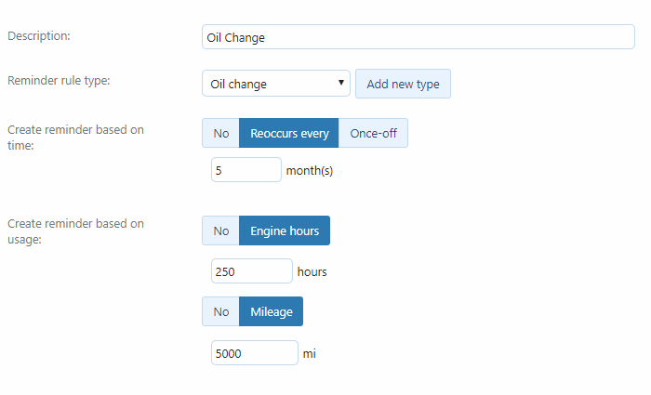
Task: Click the 'month(s)' unit text
Action: click(310, 170)
